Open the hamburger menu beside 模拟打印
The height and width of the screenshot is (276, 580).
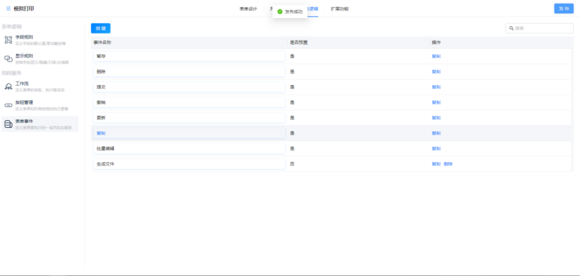point(8,8)
